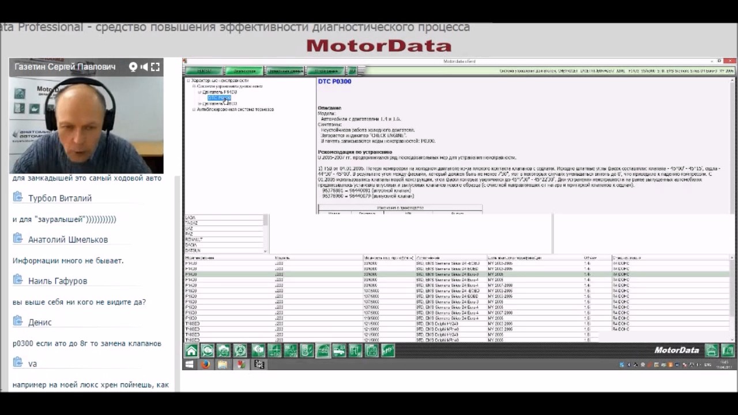The image size is (738, 415).
Task: Switch to the Диагностика tab
Action: click(244, 71)
